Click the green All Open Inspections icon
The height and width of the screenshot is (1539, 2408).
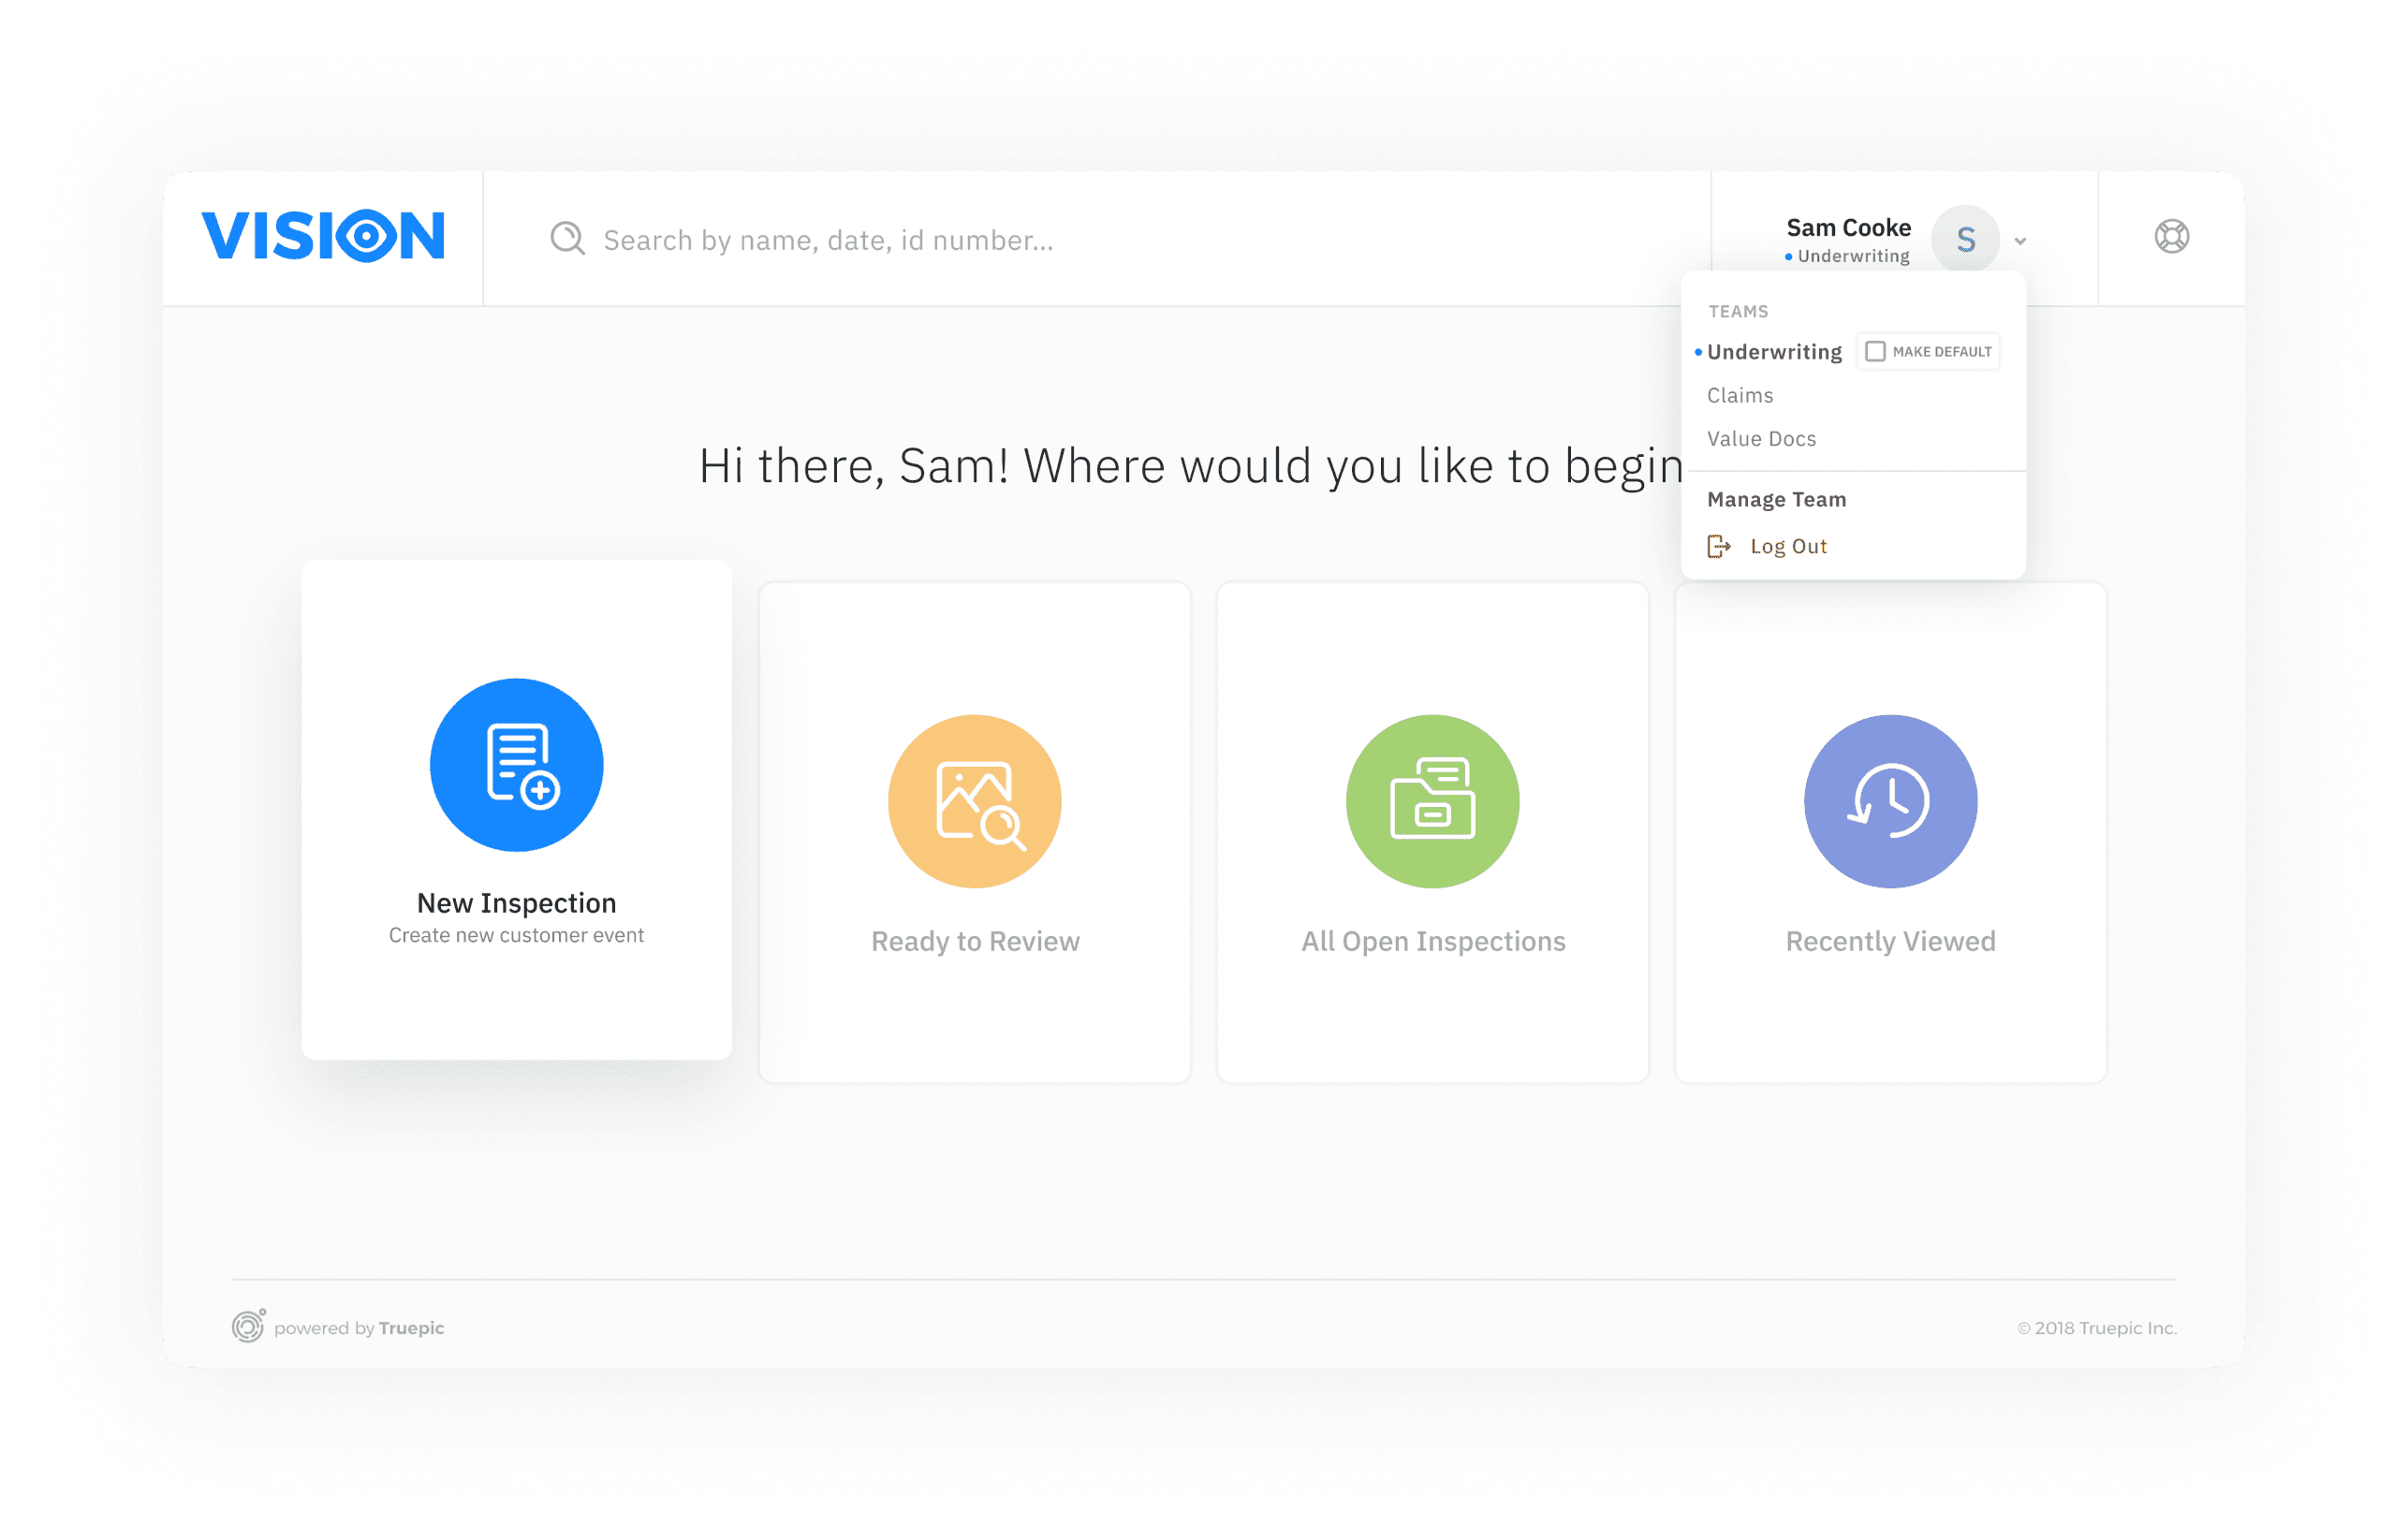(1432, 801)
